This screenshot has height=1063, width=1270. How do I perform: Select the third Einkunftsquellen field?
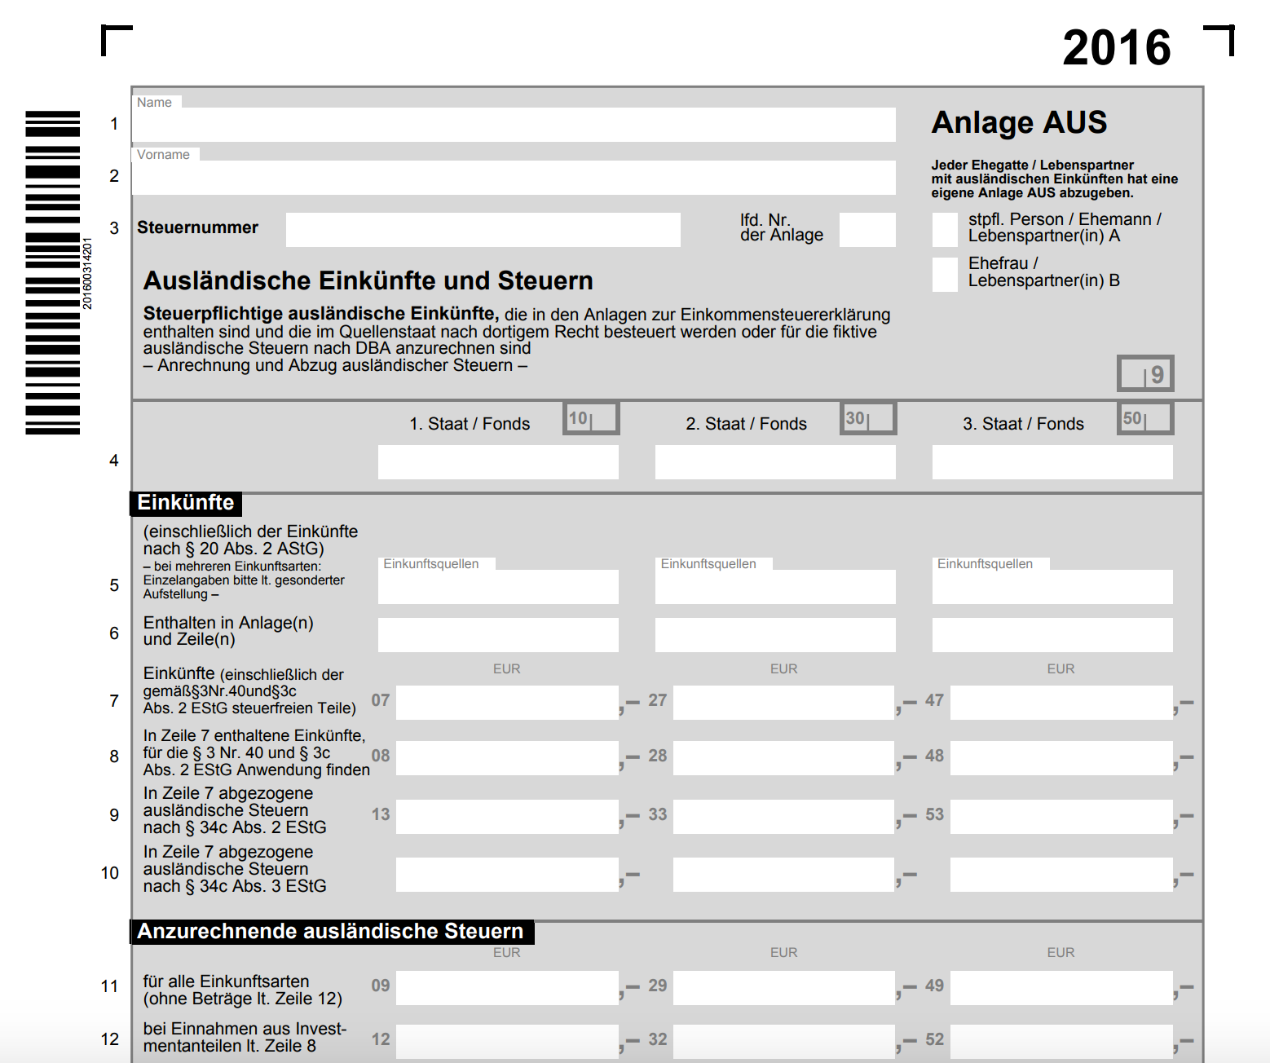[x=1052, y=587]
